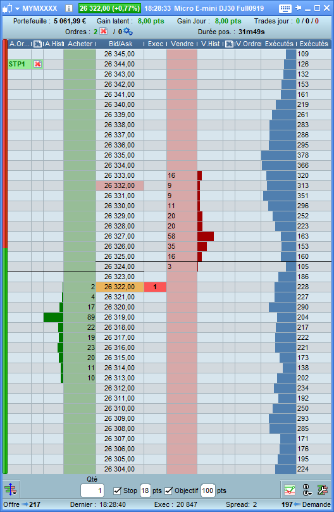Click the Dernier : 18:28:40 status entry
The height and width of the screenshot is (512, 334).
tap(97, 504)
